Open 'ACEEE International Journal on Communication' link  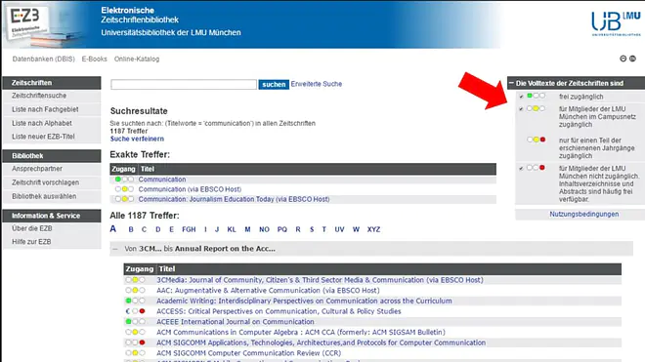click(236, 322)
